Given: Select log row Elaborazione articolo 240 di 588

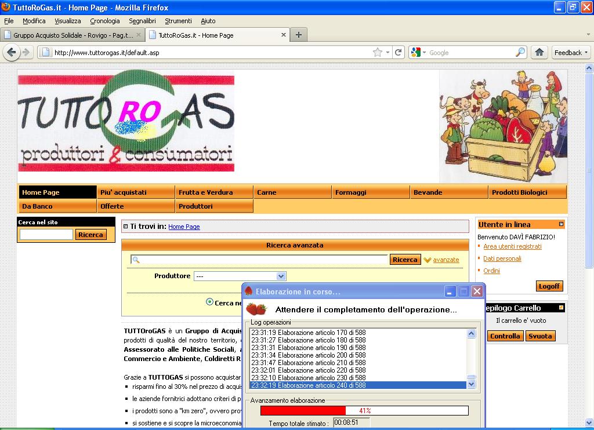Looking at the screenshot, I should click(x=358, y=385).
